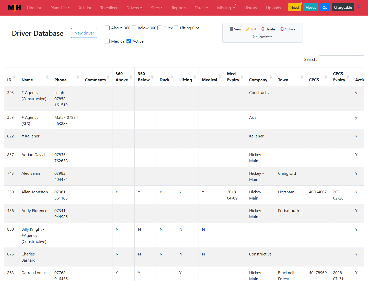The width and height of the screenshot is (368, 281).
Task: Click the Med Expiry date 2018-04-09
Action: coord(232,195)
